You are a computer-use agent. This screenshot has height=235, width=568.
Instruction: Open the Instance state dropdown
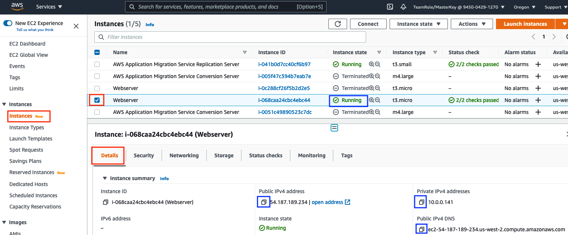tap(418, 24)
